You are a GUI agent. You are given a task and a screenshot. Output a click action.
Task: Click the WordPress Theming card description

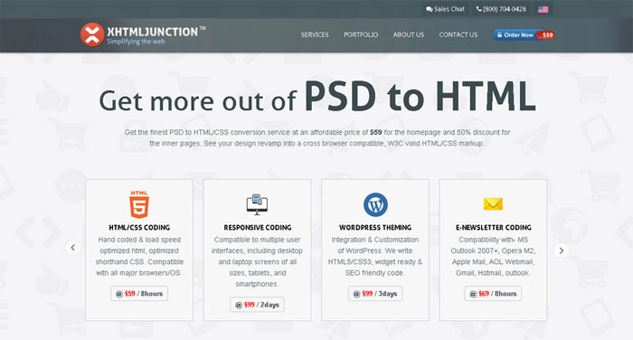coord(375,257)
